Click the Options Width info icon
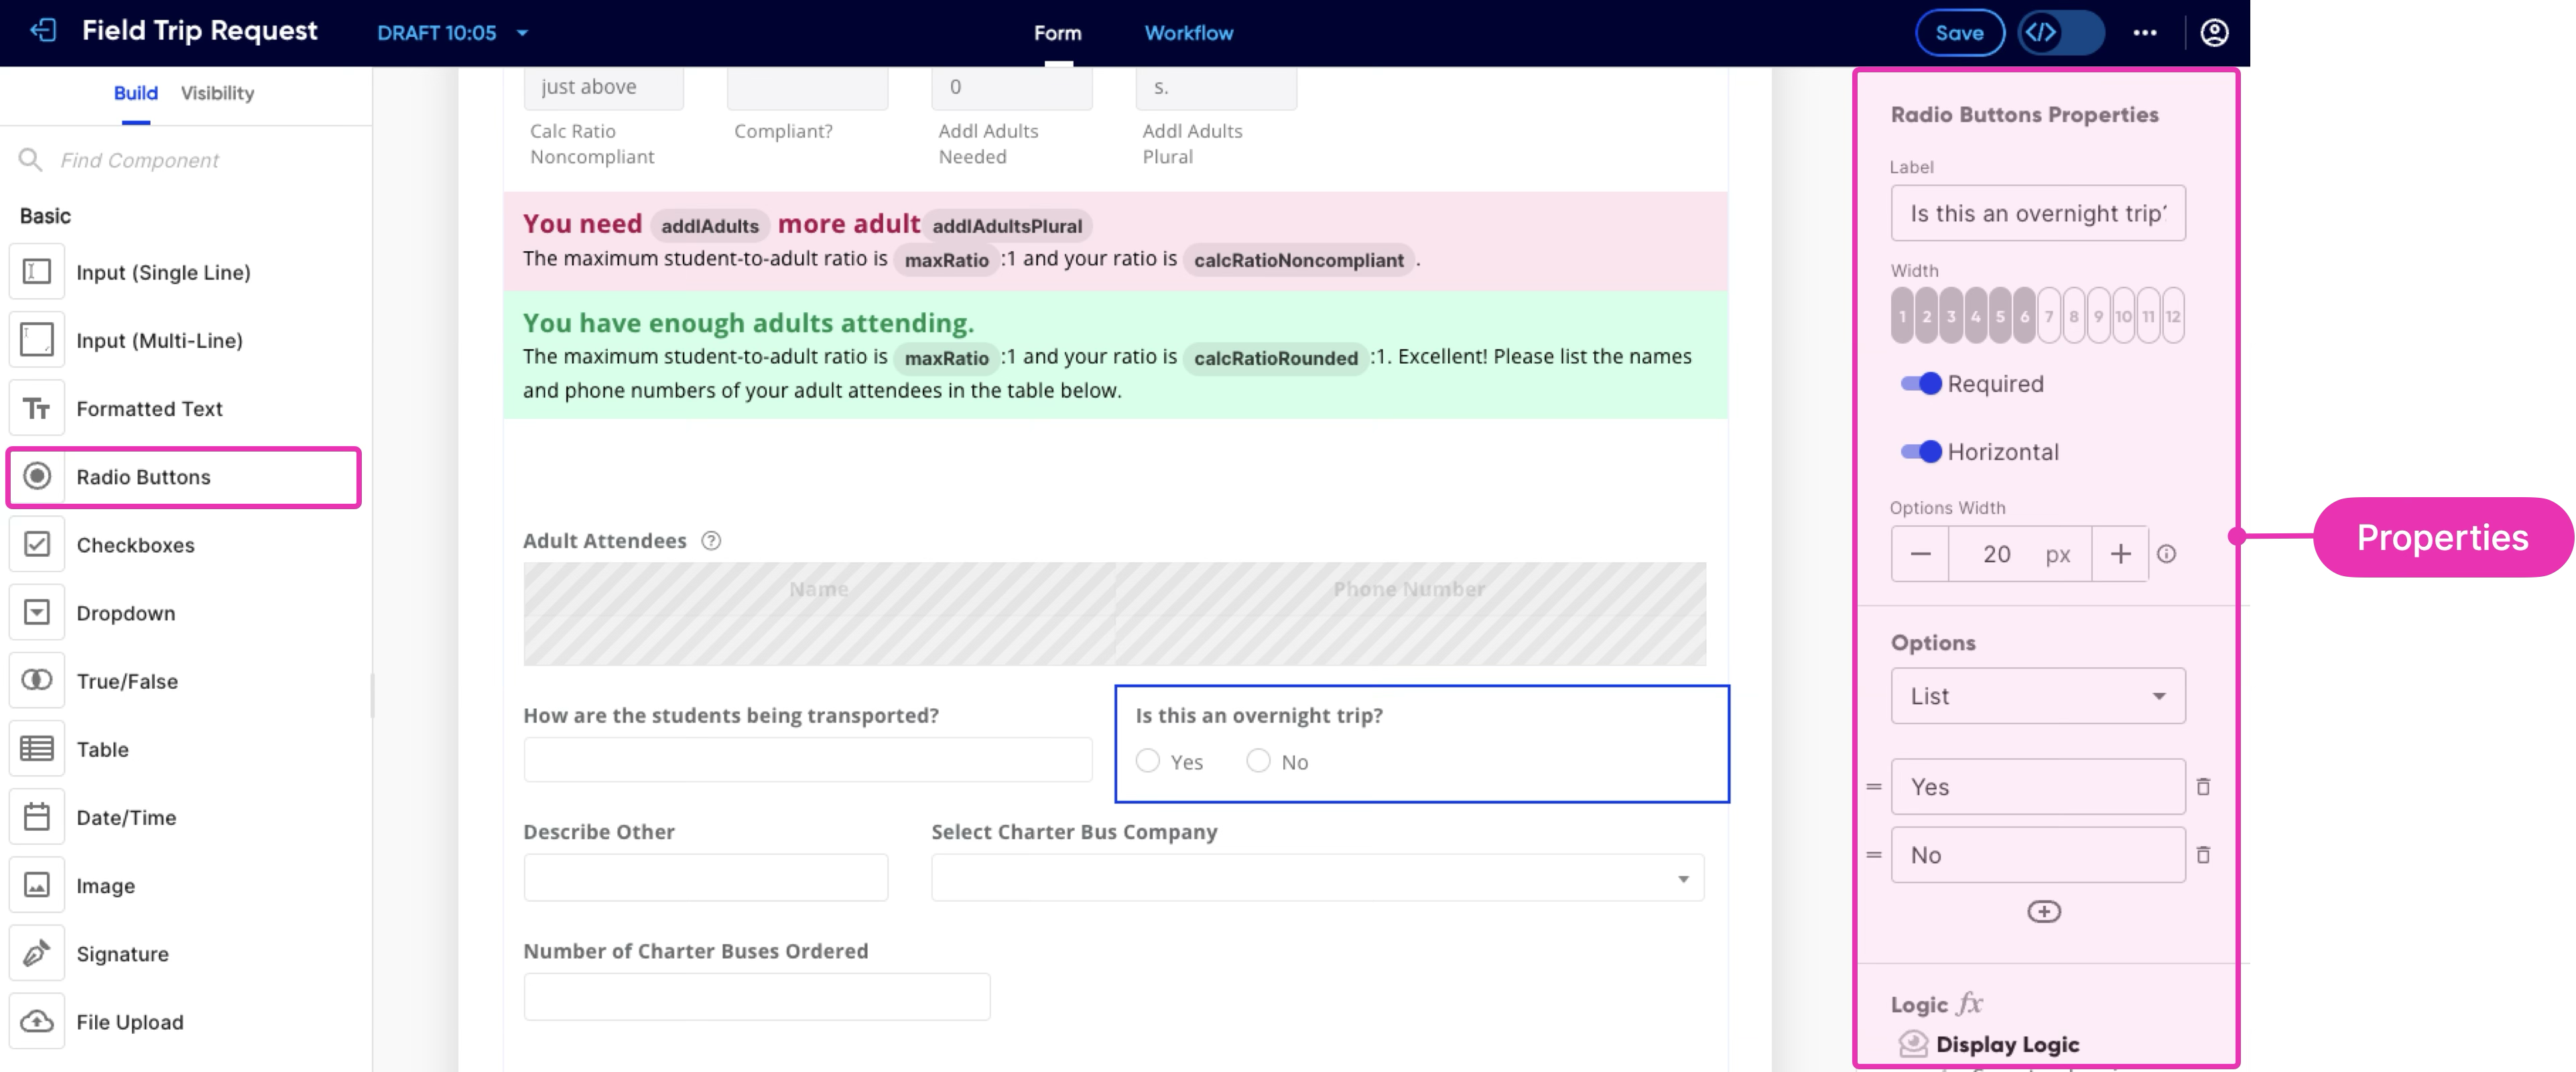2576x1072 pixels. 2166,554
